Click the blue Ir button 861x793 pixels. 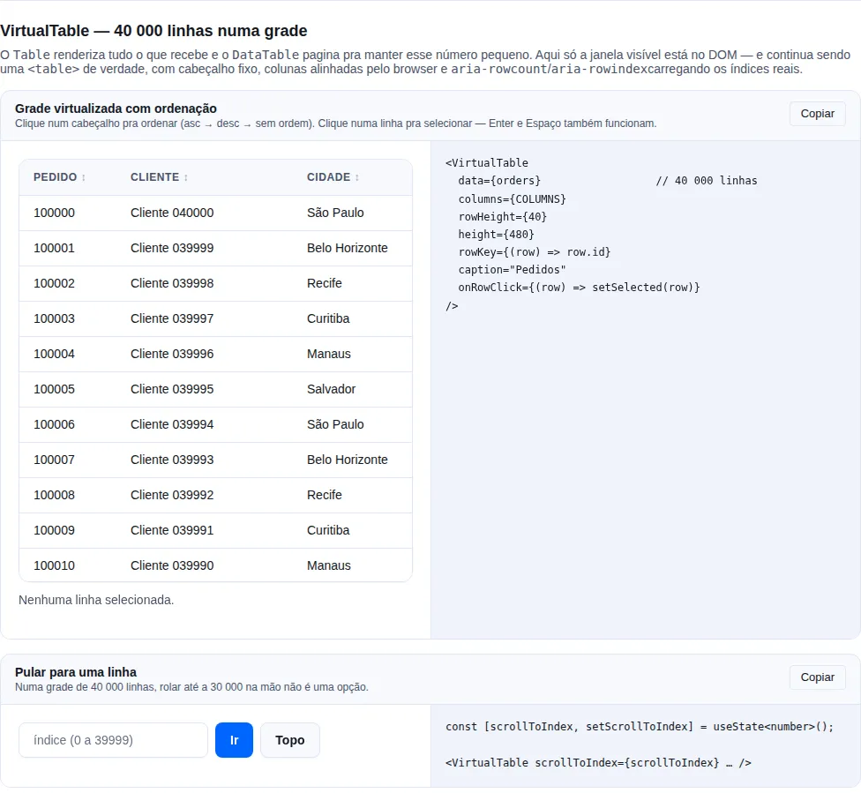[x=234, y=740]
